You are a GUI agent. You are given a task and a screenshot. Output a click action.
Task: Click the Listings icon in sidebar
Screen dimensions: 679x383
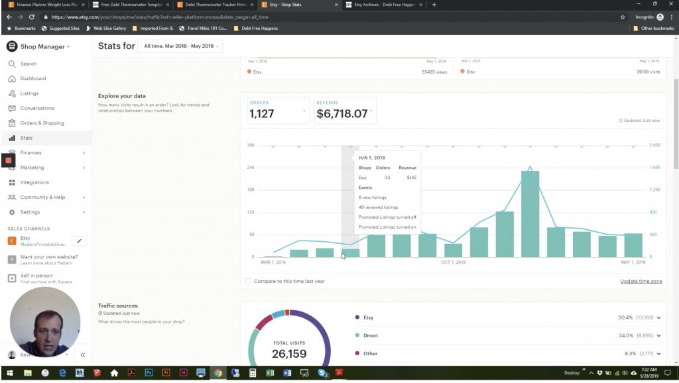pyautogui.click(x=12, y=93)
